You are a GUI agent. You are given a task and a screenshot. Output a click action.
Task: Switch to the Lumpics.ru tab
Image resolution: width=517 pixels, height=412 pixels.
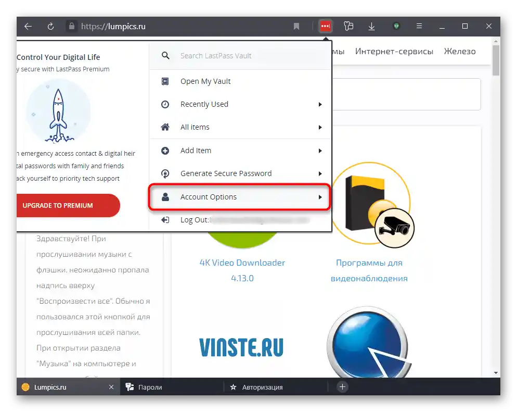(68, 387)
